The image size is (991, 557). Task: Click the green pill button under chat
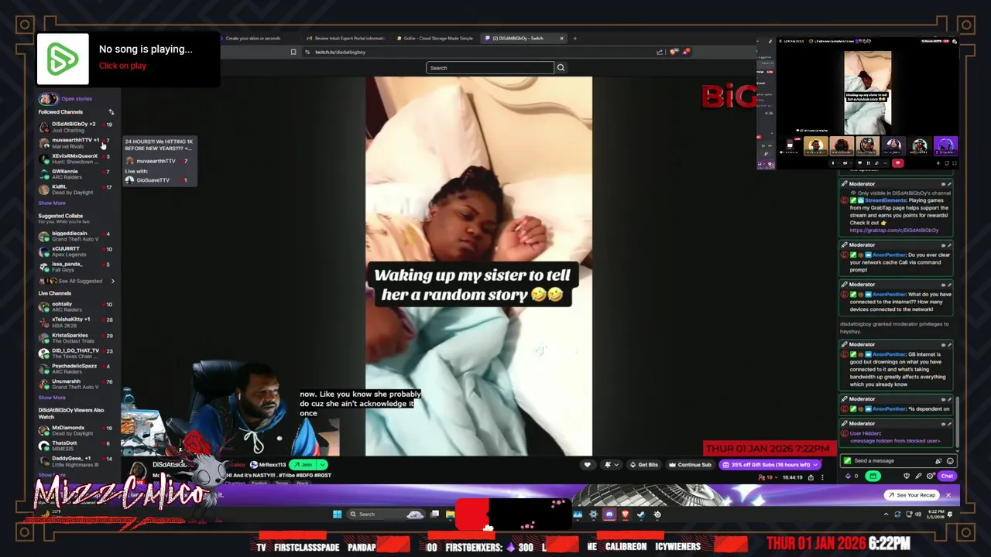[873, 477]
